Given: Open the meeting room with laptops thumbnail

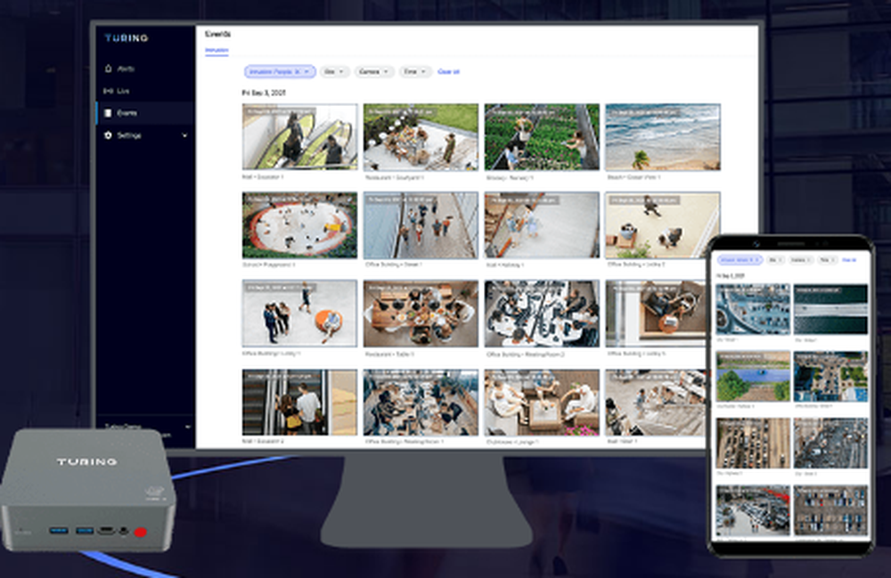Looking at the screenshot, I should (x=542, y=313).
